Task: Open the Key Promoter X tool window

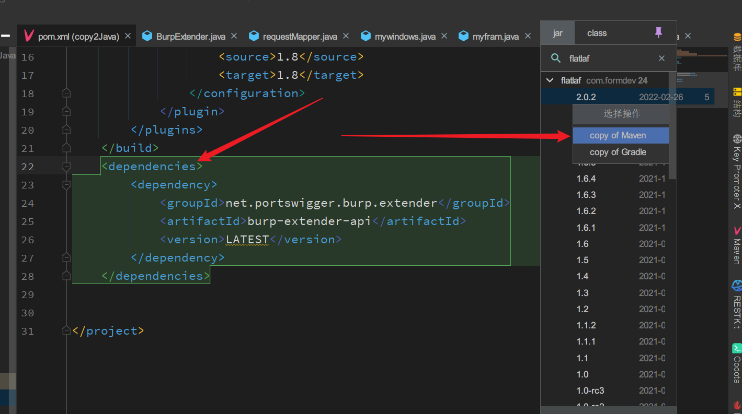Action: 737,171
